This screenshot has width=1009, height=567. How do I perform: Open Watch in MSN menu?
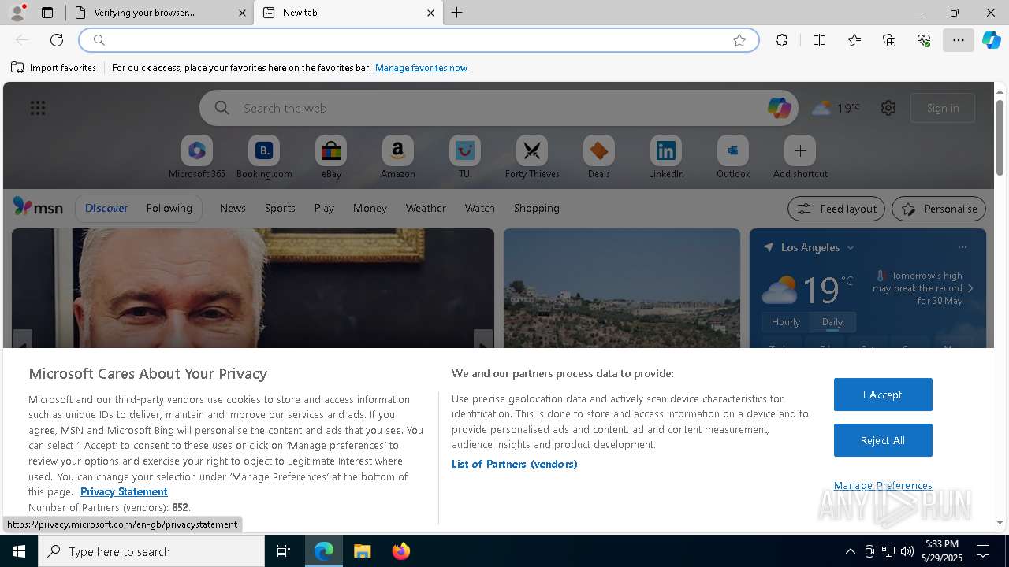(480, 208)
